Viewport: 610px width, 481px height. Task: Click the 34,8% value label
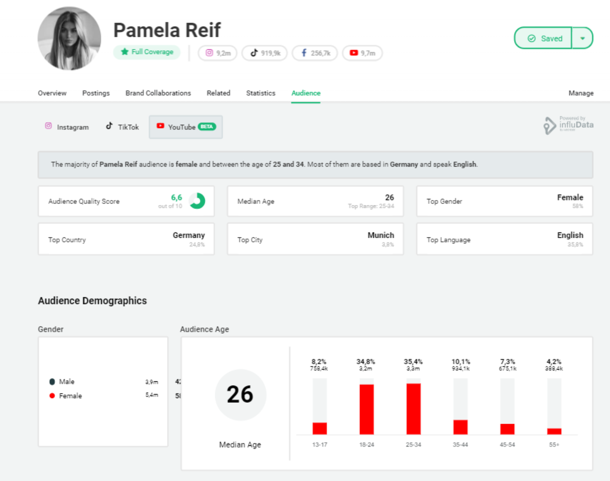[366, 362]
